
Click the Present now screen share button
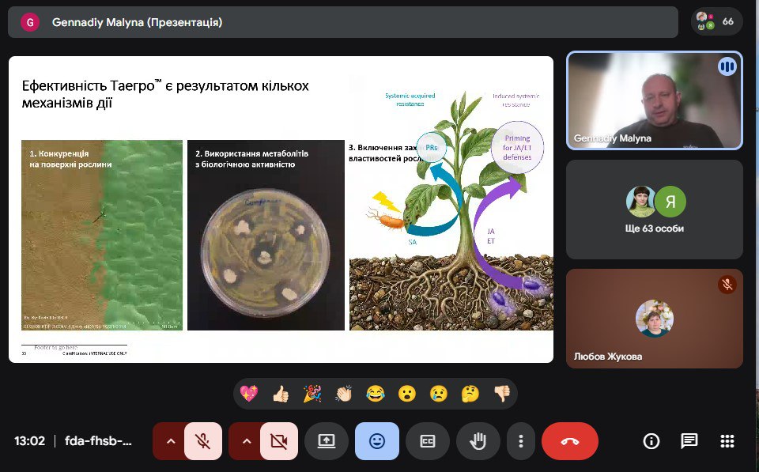pos(327,441)
